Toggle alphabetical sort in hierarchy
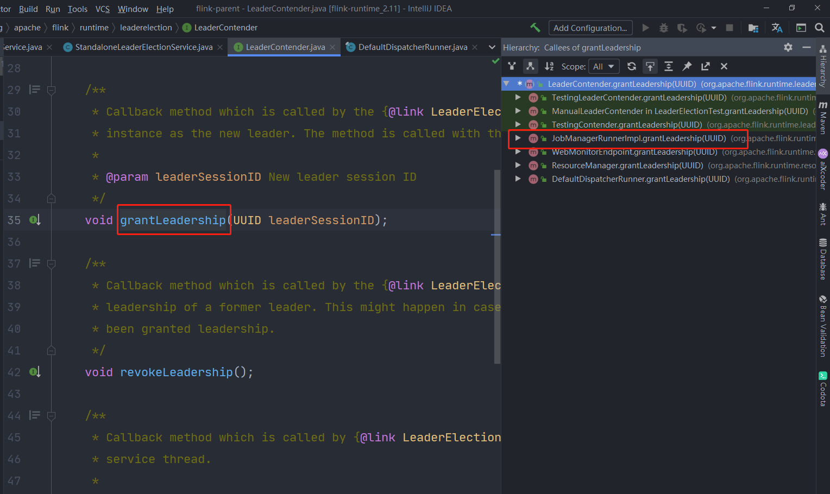Screen dimensions: 830x494 point(549,66)
